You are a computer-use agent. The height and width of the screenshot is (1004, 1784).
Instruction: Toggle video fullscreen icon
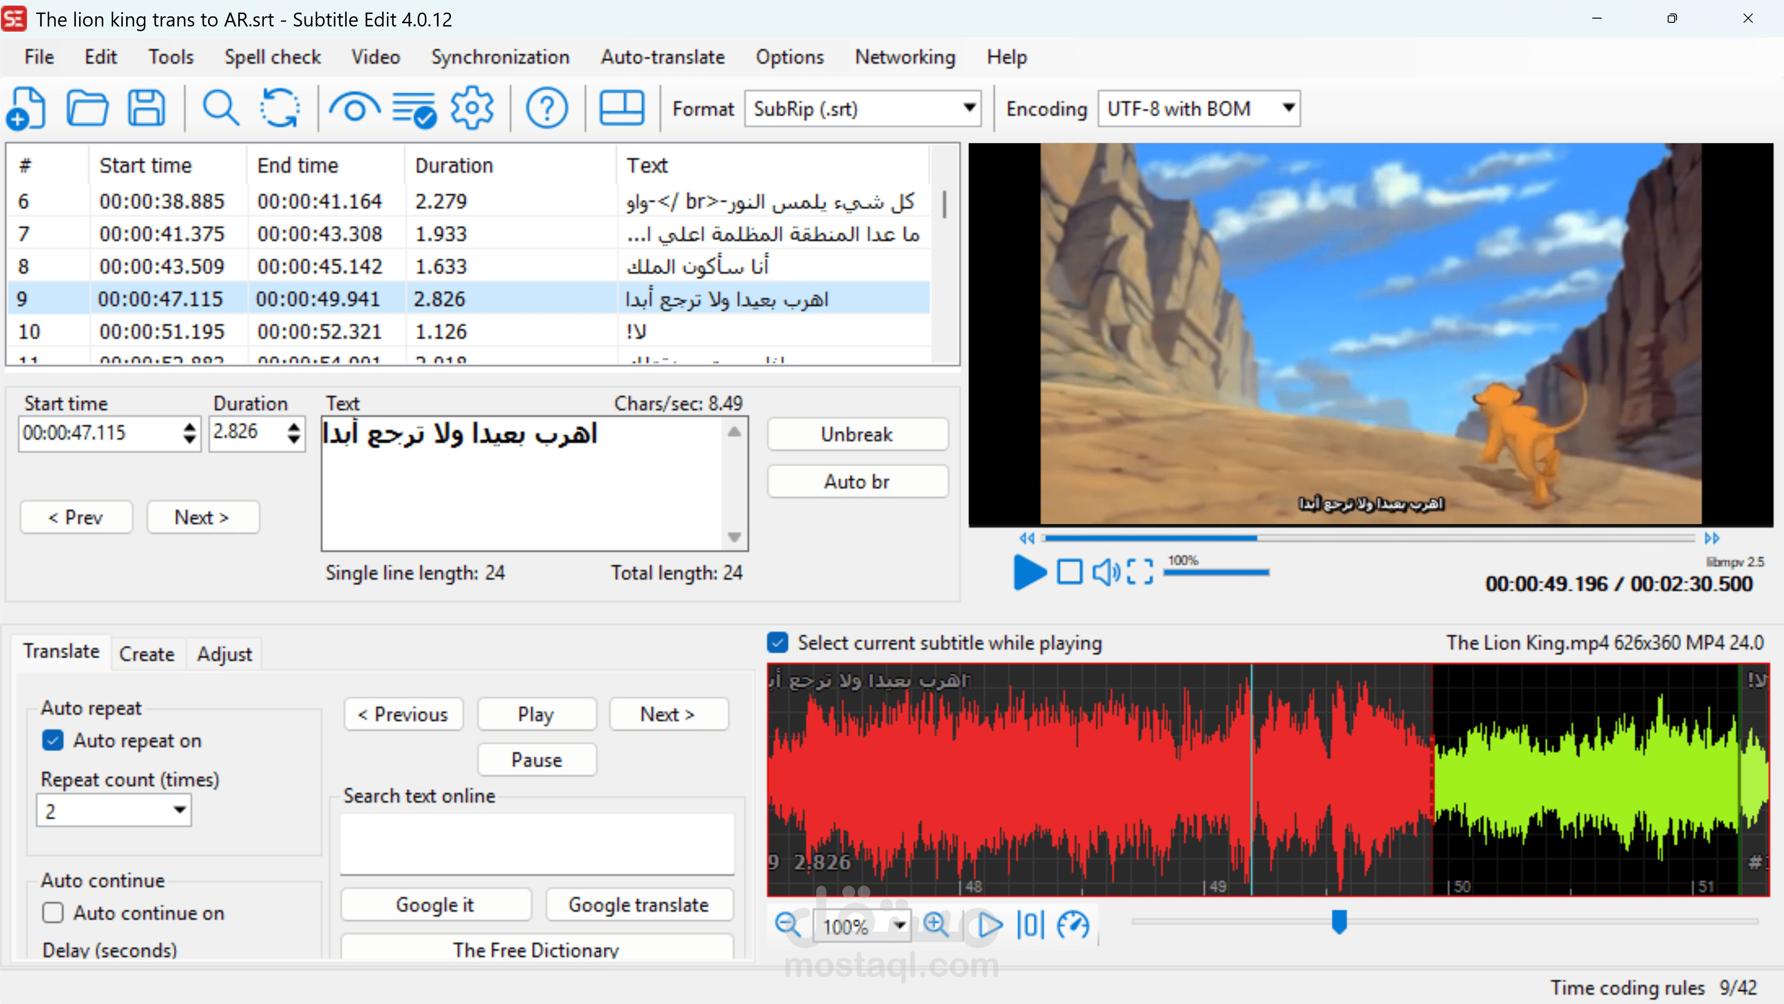[x=1140, y=572]
